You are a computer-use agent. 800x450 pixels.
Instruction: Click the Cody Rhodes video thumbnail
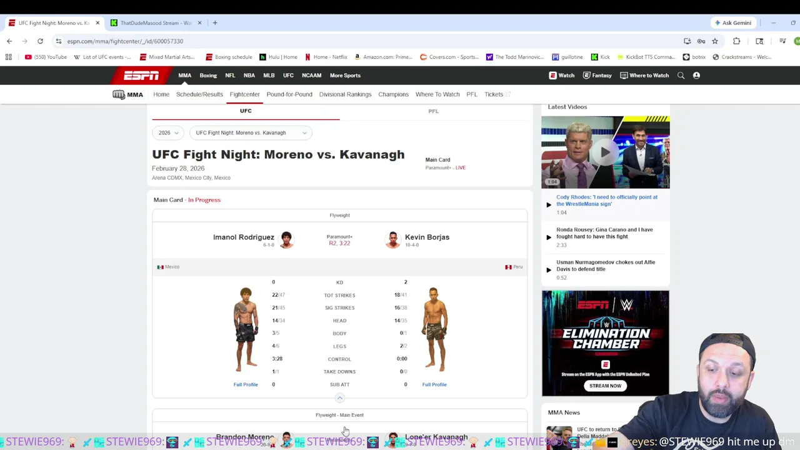pos(605,152)
